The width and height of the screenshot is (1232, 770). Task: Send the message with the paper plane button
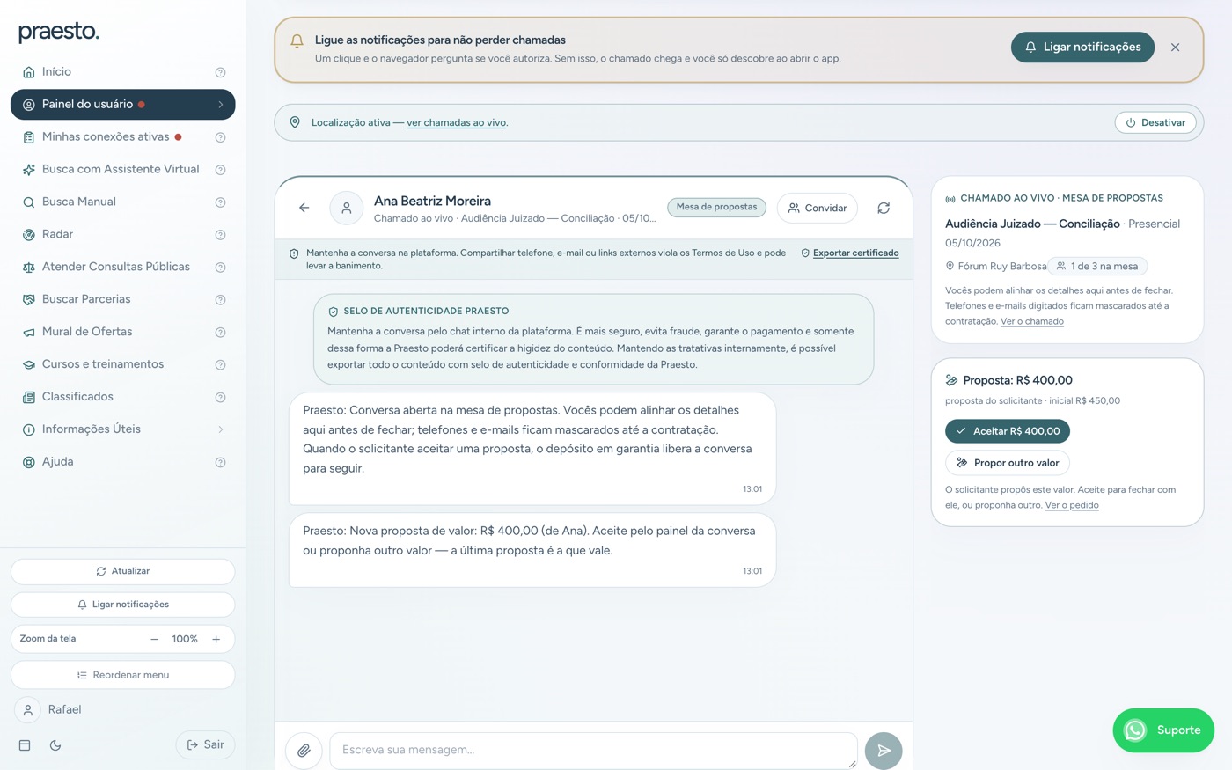pyautogui.click(x=884, y=751)
